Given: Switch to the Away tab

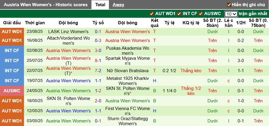Looking at the screenshot, I should click(x=118, y=5).
